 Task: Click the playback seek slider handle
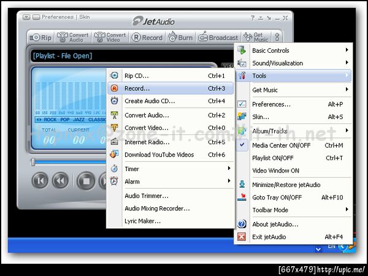click(33, 162)
